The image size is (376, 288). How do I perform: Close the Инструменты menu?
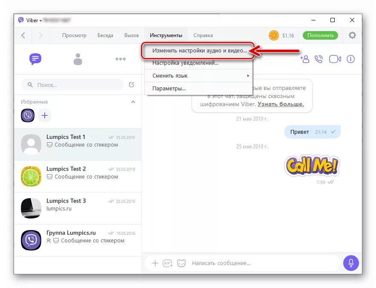[x=166, y=35]
